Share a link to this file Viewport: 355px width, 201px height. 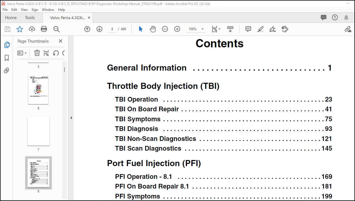(348, 29)
